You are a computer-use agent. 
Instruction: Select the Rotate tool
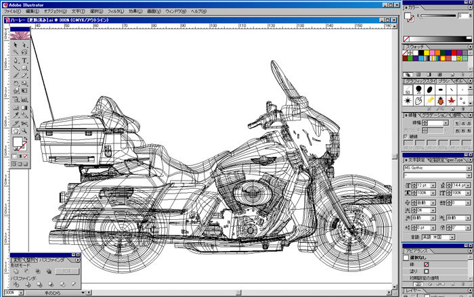pos(16,83)
